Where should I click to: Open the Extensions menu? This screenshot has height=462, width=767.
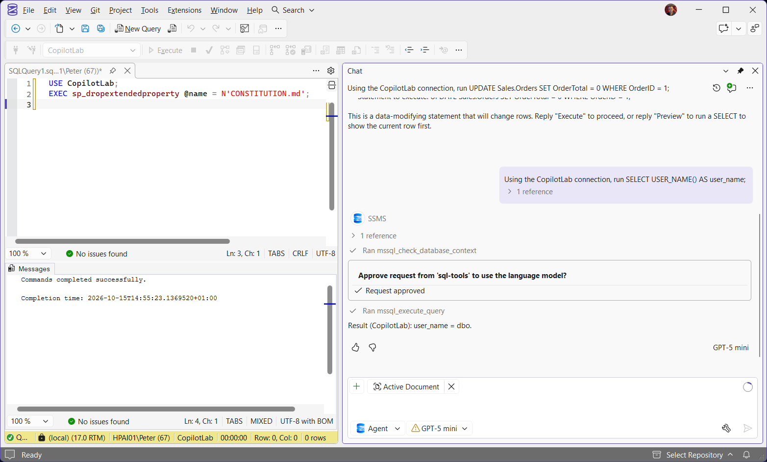pos(184,10)
